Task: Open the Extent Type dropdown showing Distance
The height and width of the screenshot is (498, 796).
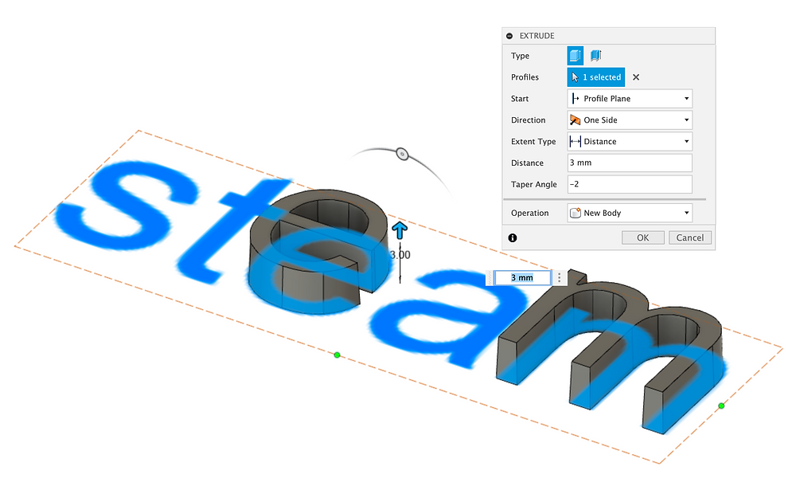Action: 630,141
